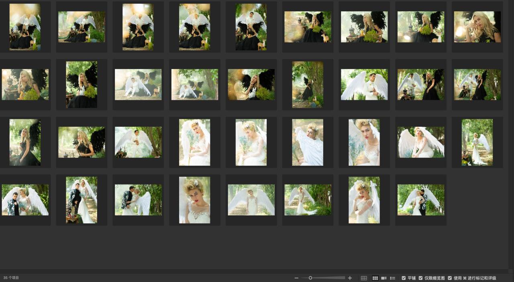Switch to thumbnails grid view
Screen dimensions: 514x282
pos(375,278)
